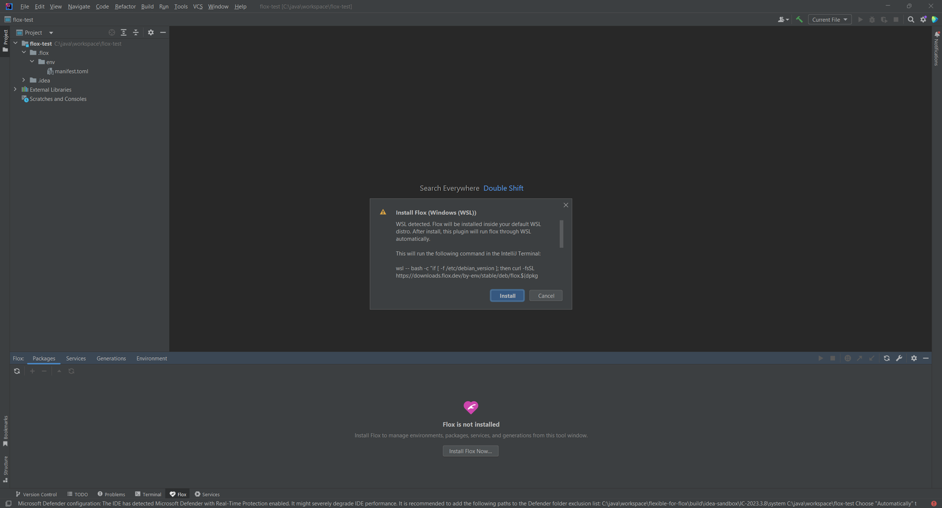Open the VCS menu
942x508 pixels.
point(198,6)
